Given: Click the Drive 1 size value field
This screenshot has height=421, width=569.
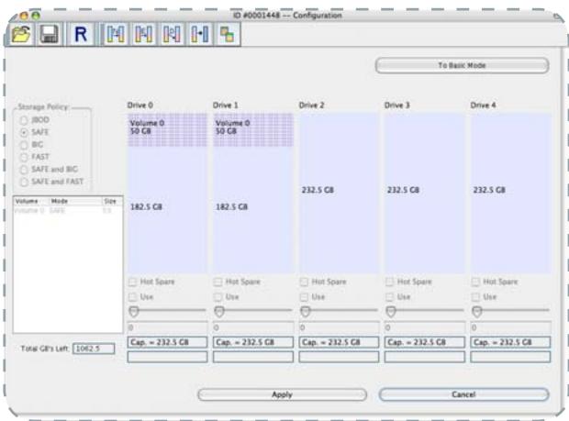Looking at the screenshot, I should (253, 327).
